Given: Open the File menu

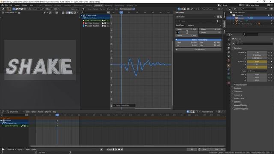Looking at the screenshot, I should point(6,5).
